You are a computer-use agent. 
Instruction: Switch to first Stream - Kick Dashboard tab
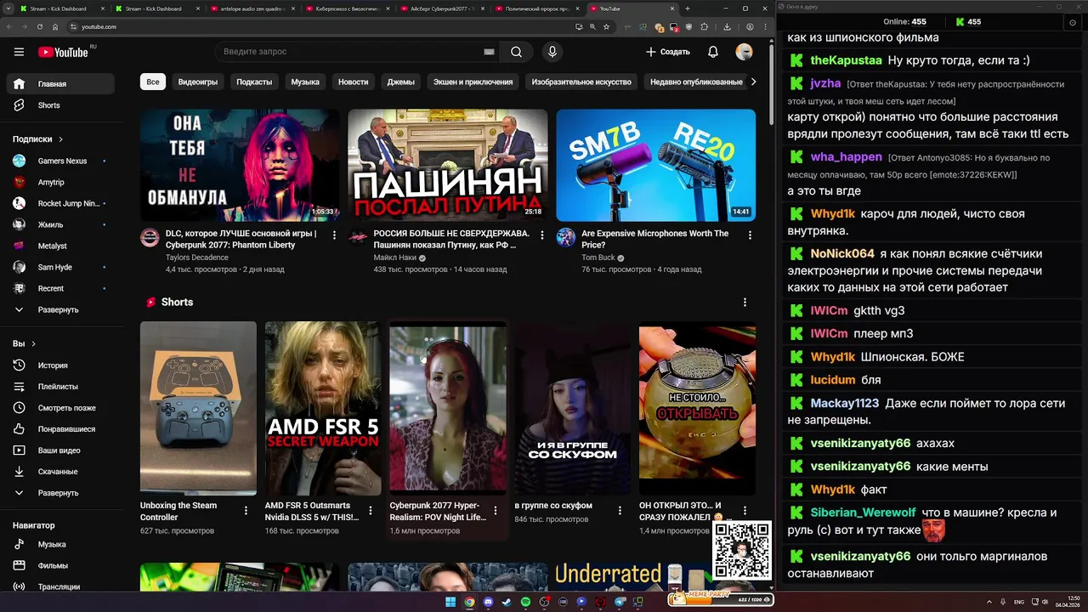(64, 8)
